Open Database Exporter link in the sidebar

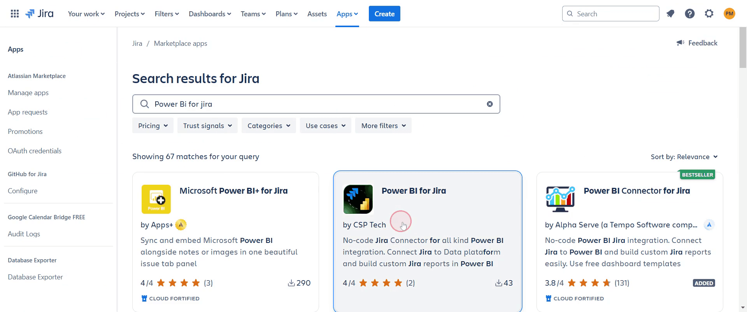35,277
